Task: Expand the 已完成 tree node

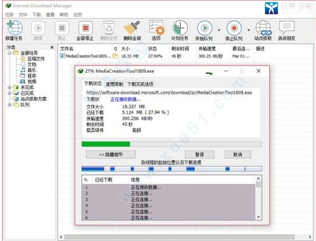Action: 9,93
